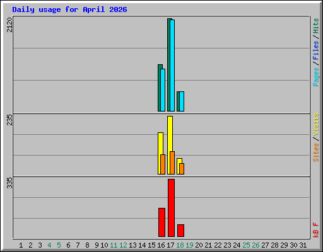Click day 8 on the x-axis
Image resolution: width=323 pixels, height=252 pixels.
(x=87, y=245)
